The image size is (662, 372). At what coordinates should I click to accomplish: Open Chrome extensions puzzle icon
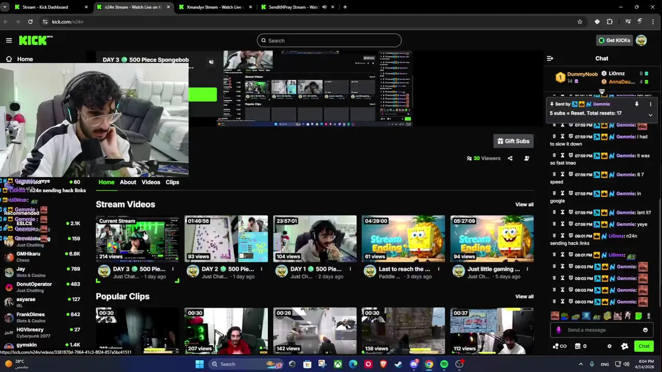609,22
